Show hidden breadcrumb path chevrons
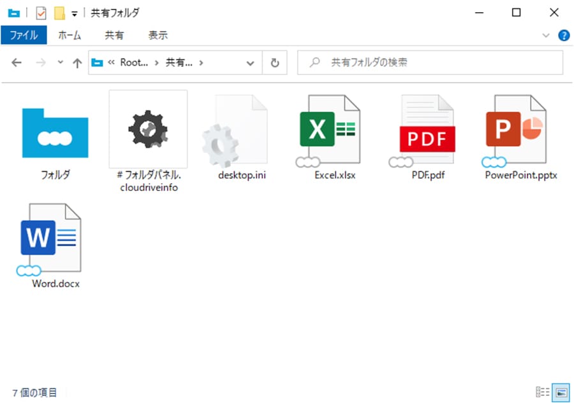 pos(111,62)
